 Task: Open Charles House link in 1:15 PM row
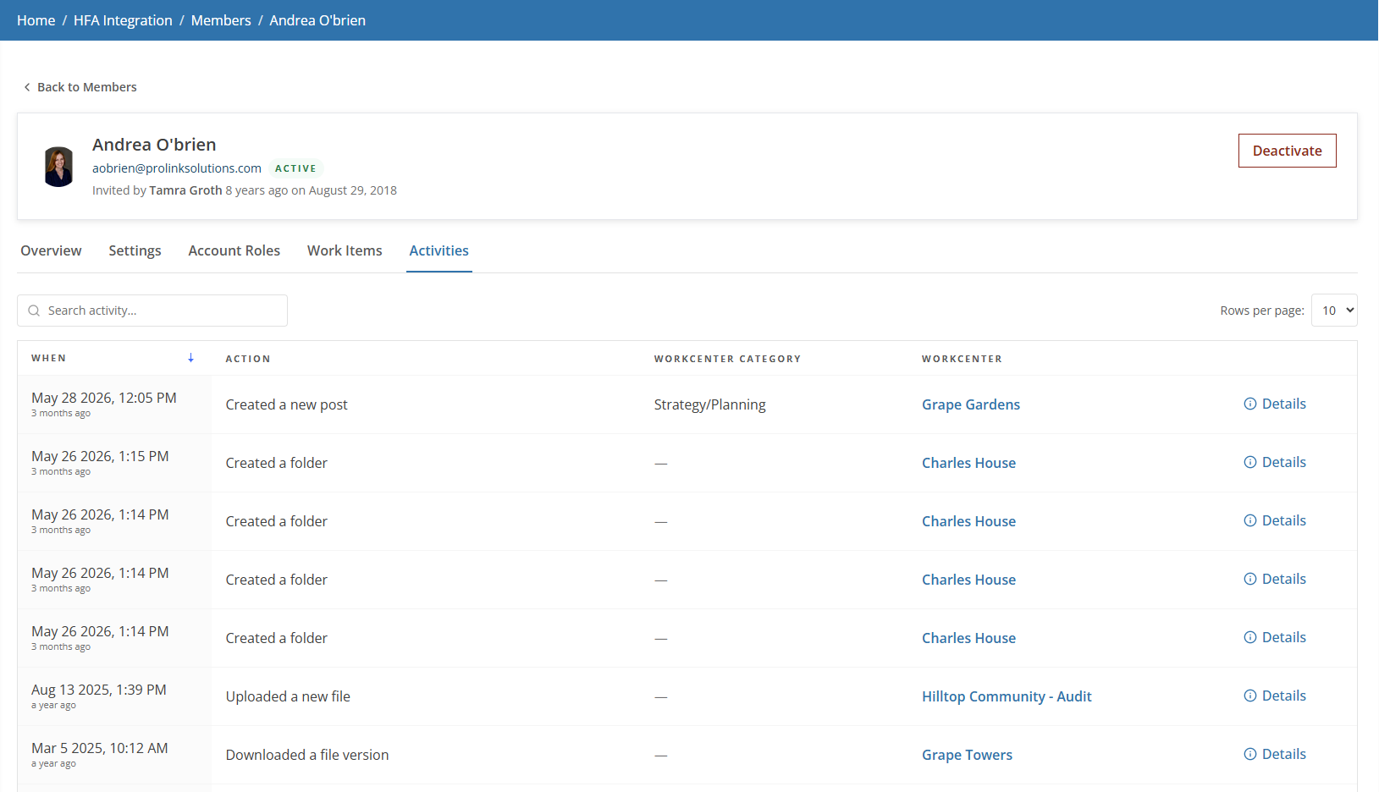coord(968,463)
